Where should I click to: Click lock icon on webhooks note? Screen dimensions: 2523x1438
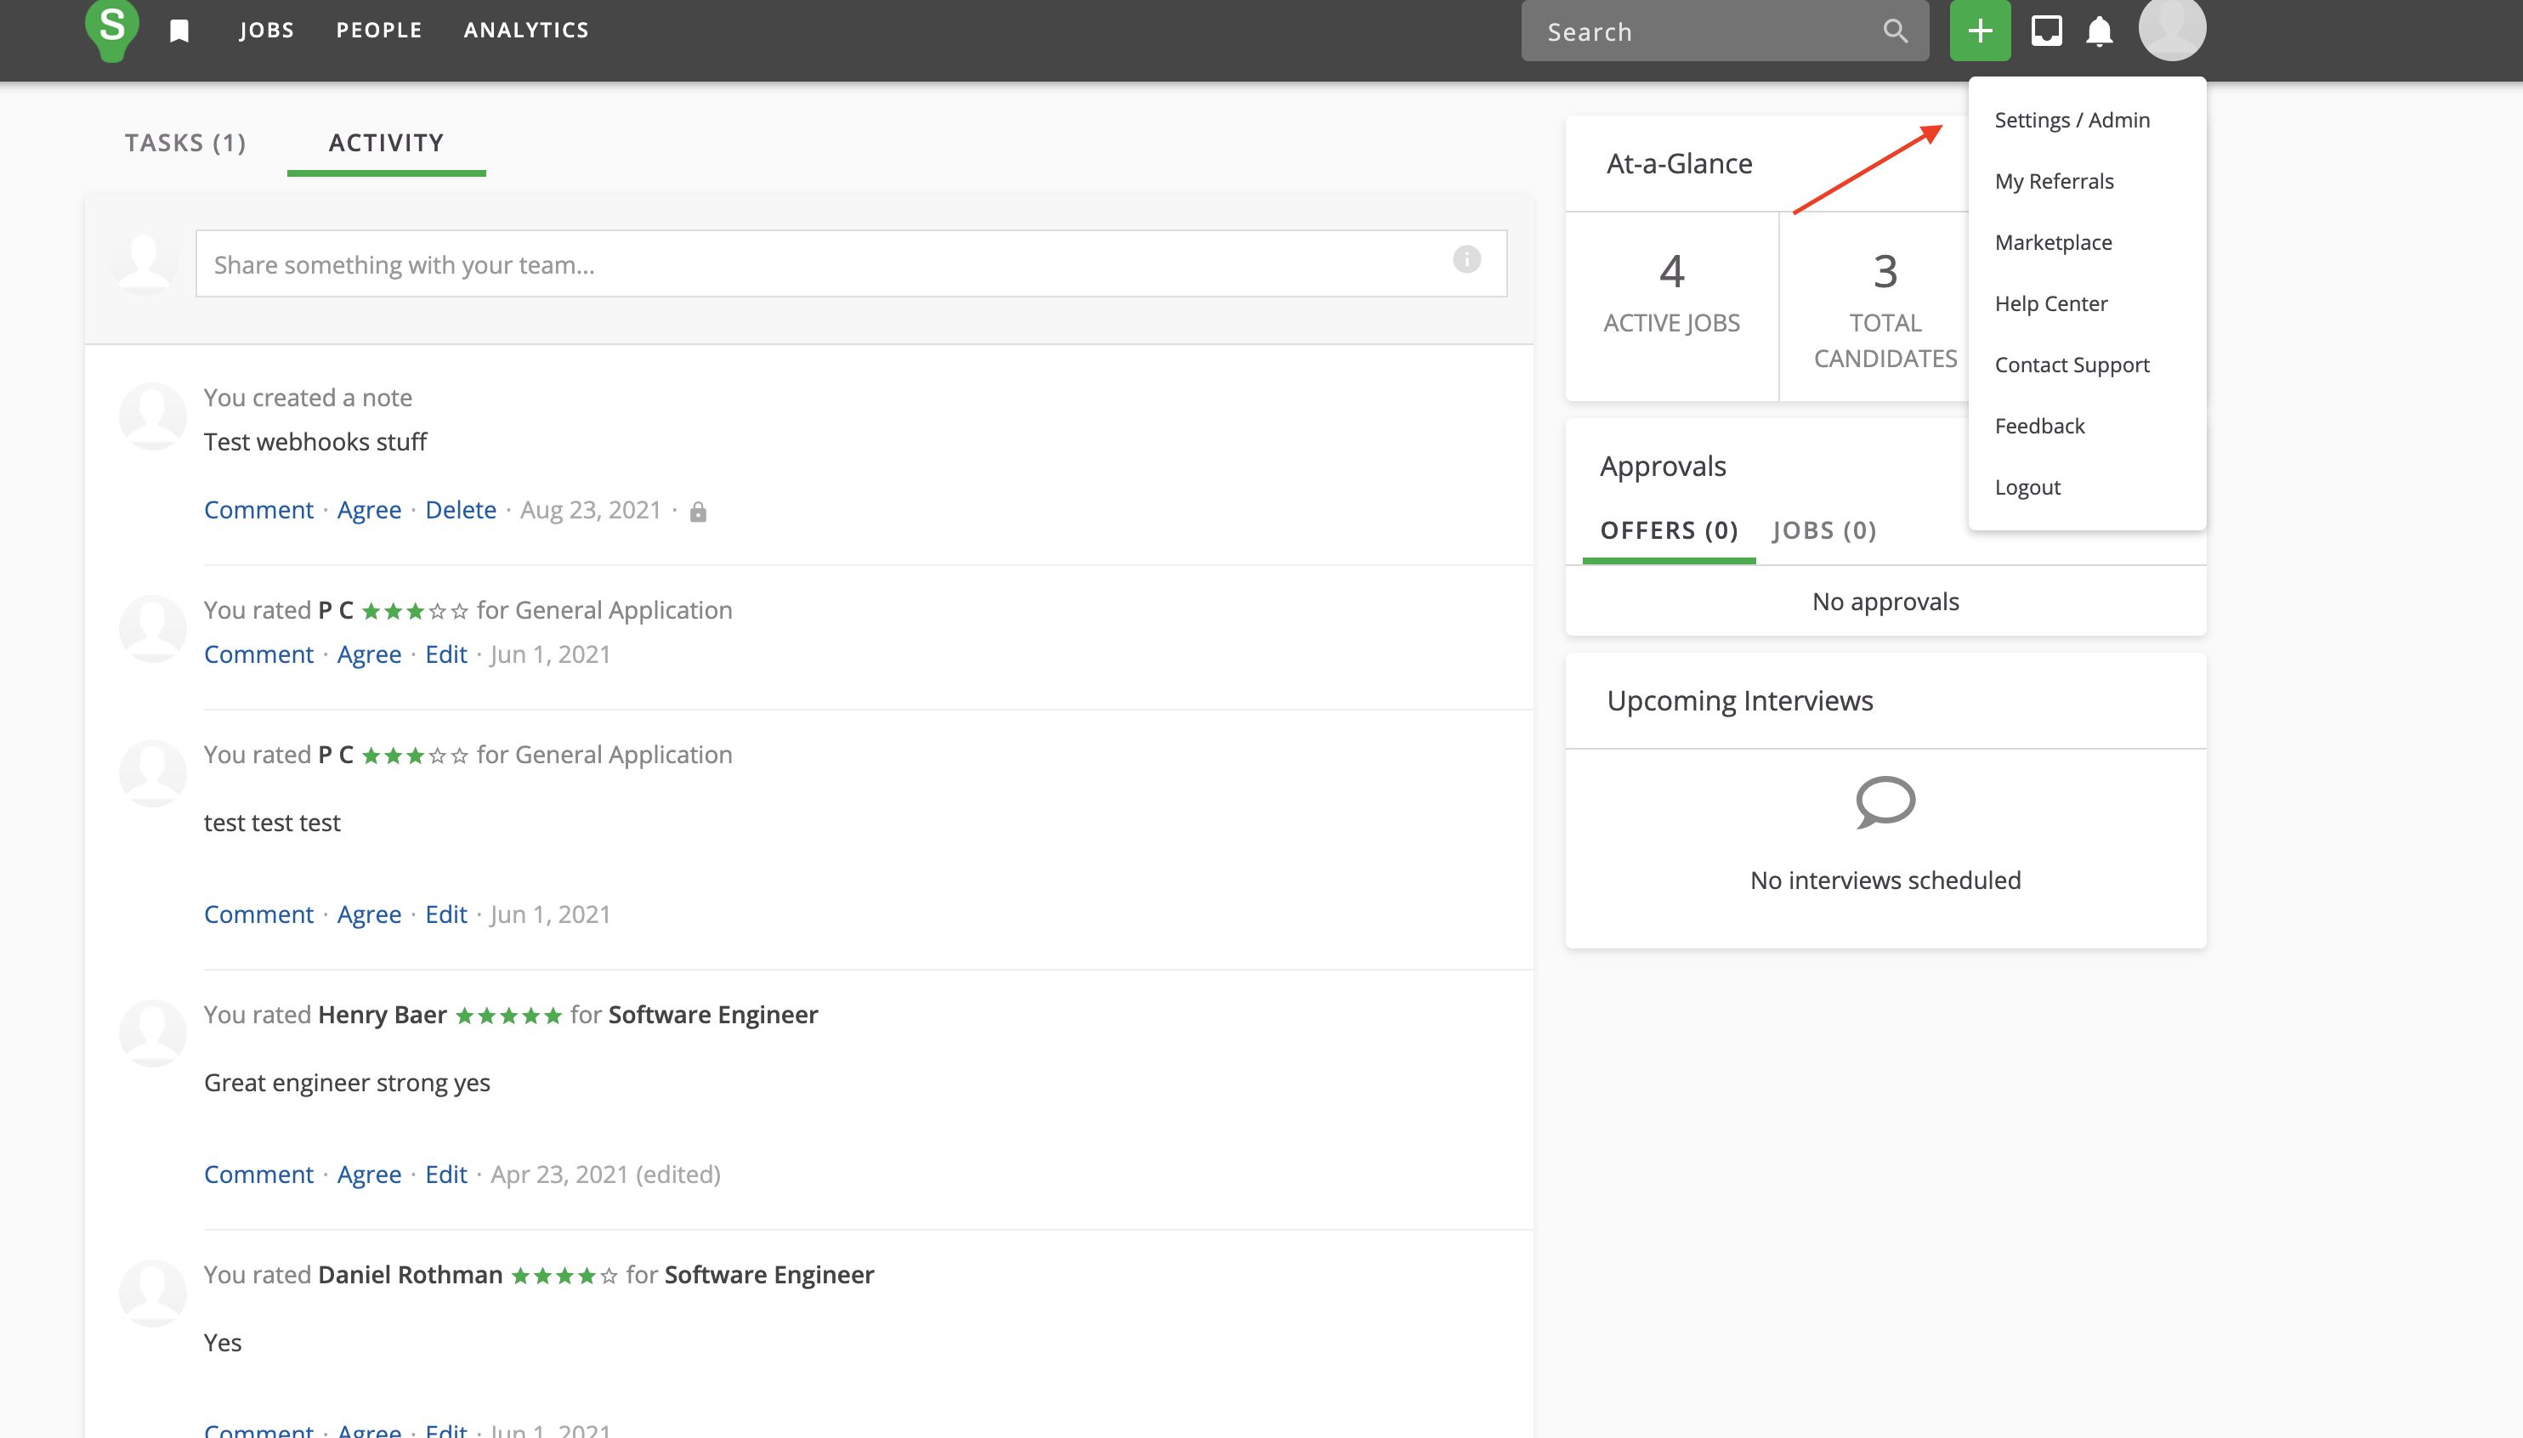697,512
